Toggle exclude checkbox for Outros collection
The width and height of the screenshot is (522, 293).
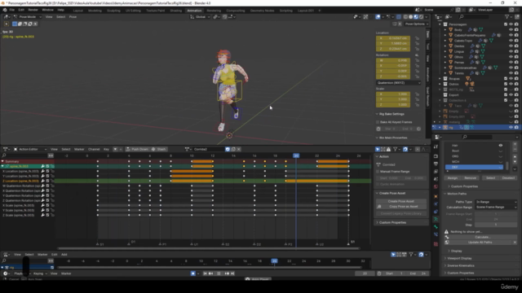click(x=506, y=84)
